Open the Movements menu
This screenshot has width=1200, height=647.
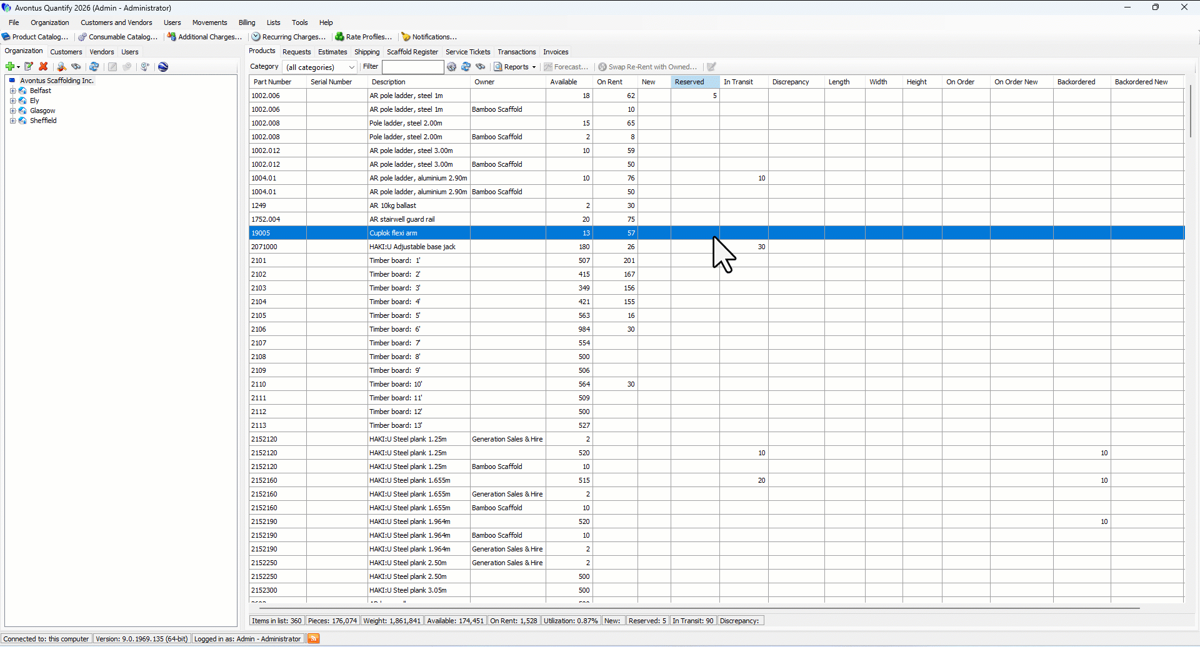click(209, 22)
